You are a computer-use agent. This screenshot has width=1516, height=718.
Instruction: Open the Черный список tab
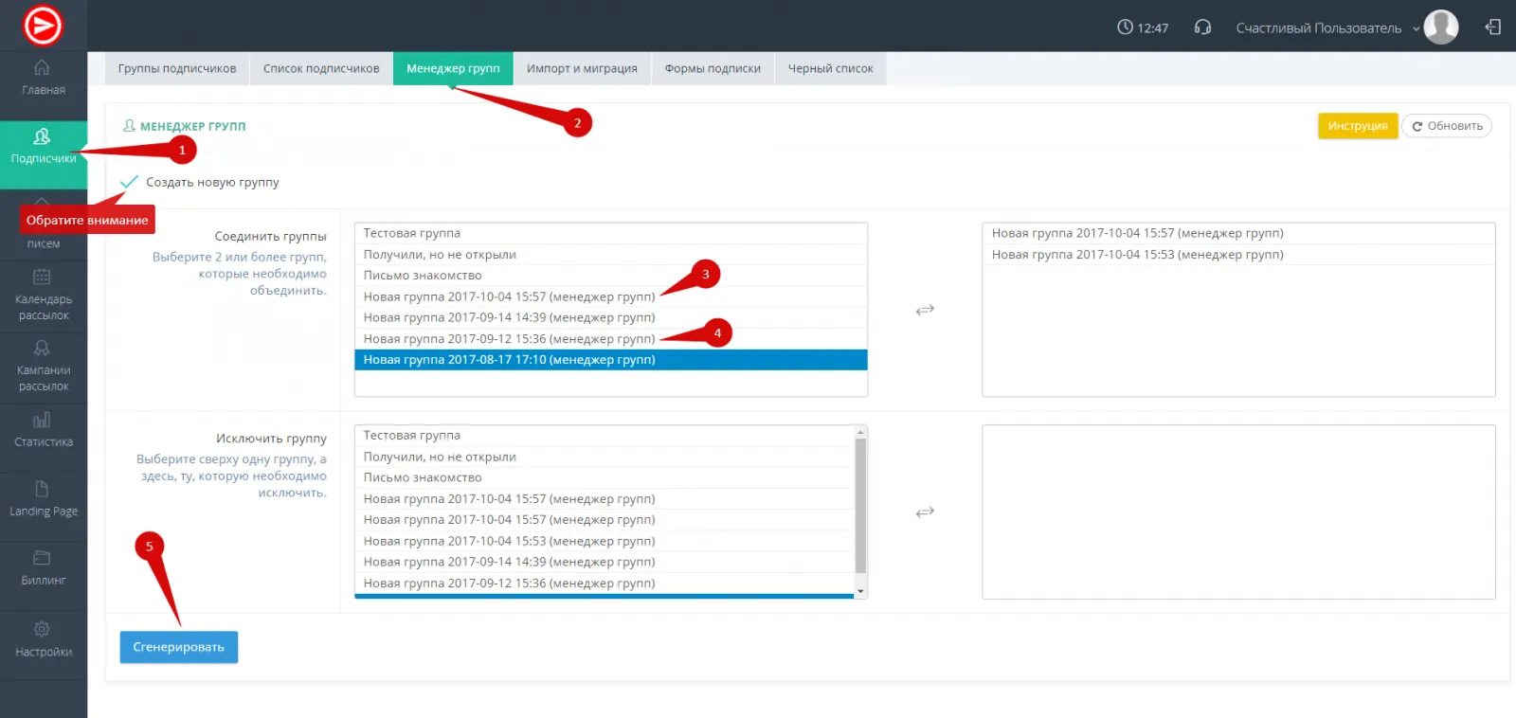click(830, 69)
